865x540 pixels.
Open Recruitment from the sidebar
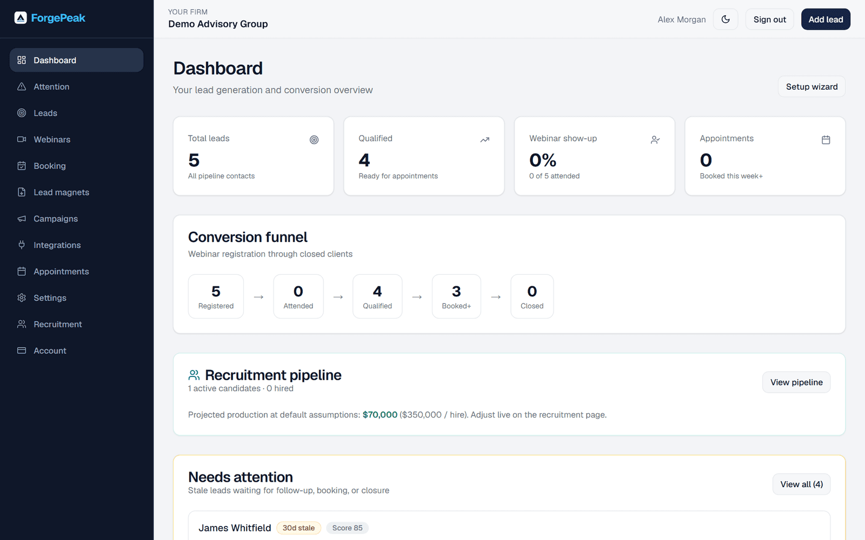(76, 324)
